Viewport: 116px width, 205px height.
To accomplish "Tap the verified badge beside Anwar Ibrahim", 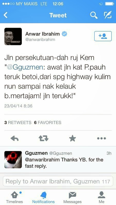I will pyautogui.click(x=64, y=34).
